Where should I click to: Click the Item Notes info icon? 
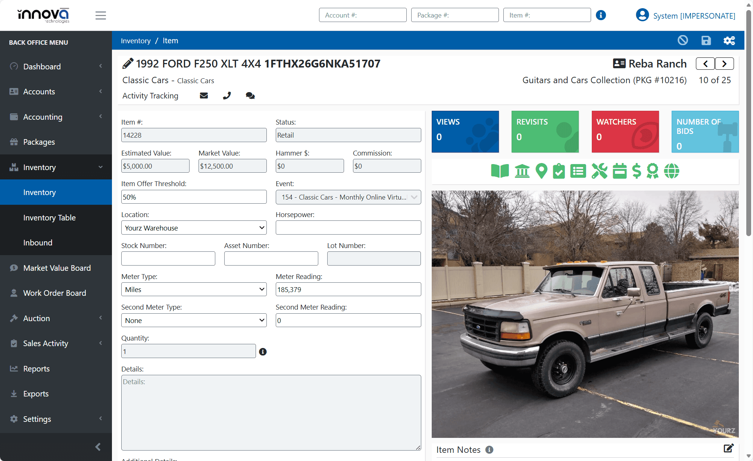[489, 450]
